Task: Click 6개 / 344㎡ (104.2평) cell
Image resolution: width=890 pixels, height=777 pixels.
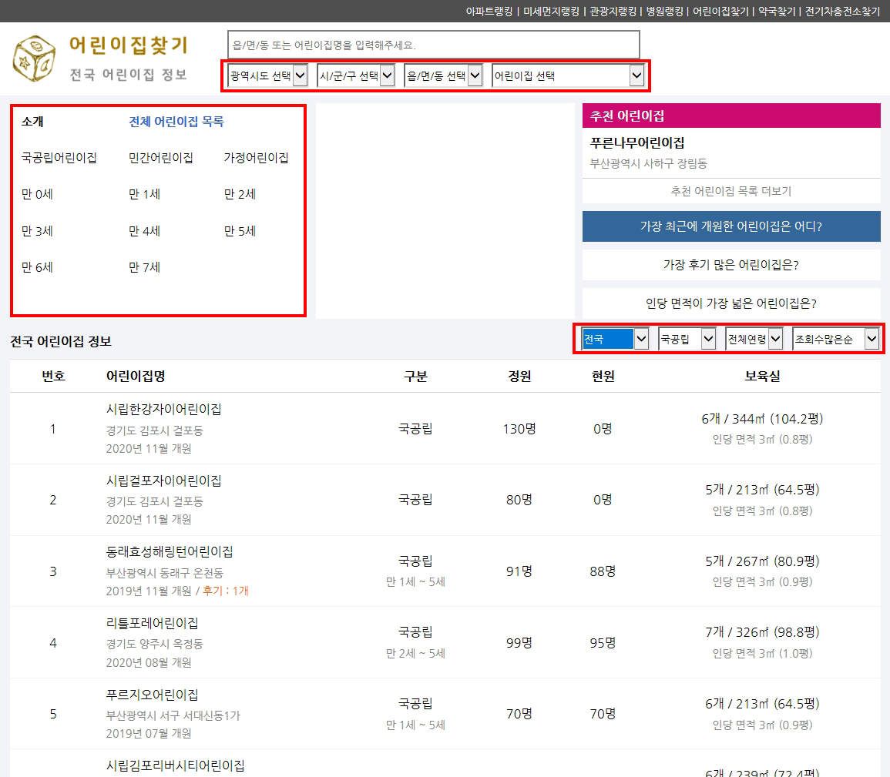Action: 762,419
